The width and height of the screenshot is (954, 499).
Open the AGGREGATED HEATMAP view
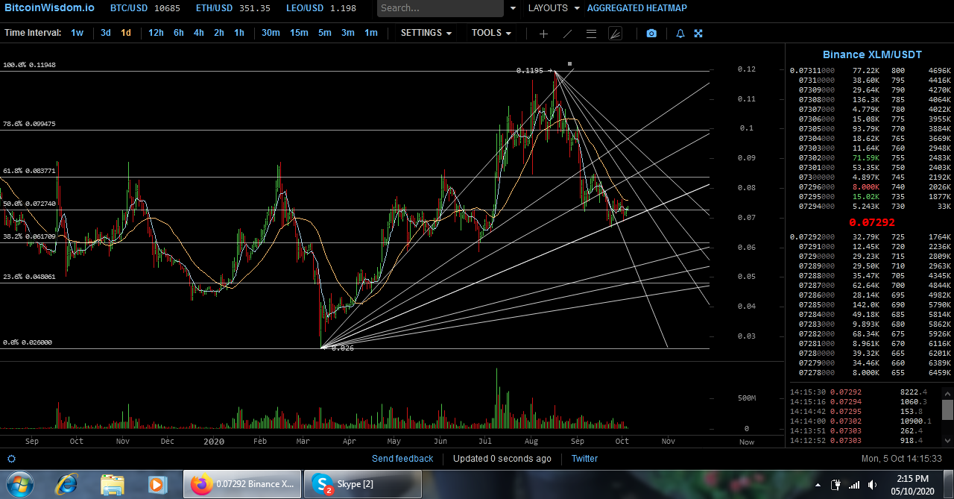(x=637, y=8)
